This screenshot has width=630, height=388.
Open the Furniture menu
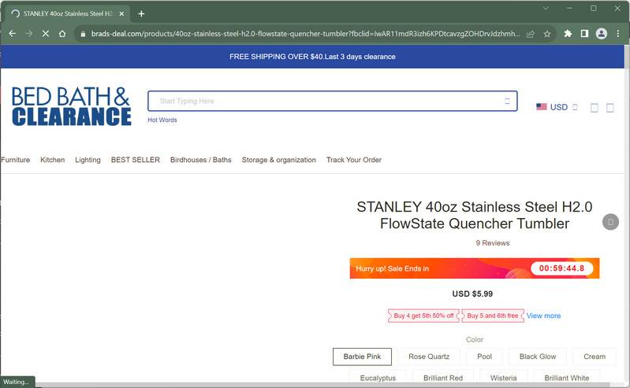click(15, 160)
